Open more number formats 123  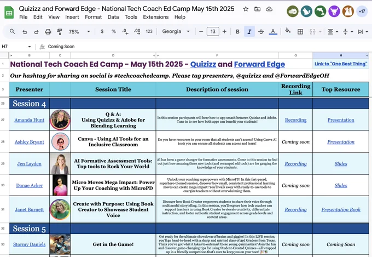click(149, 31)
